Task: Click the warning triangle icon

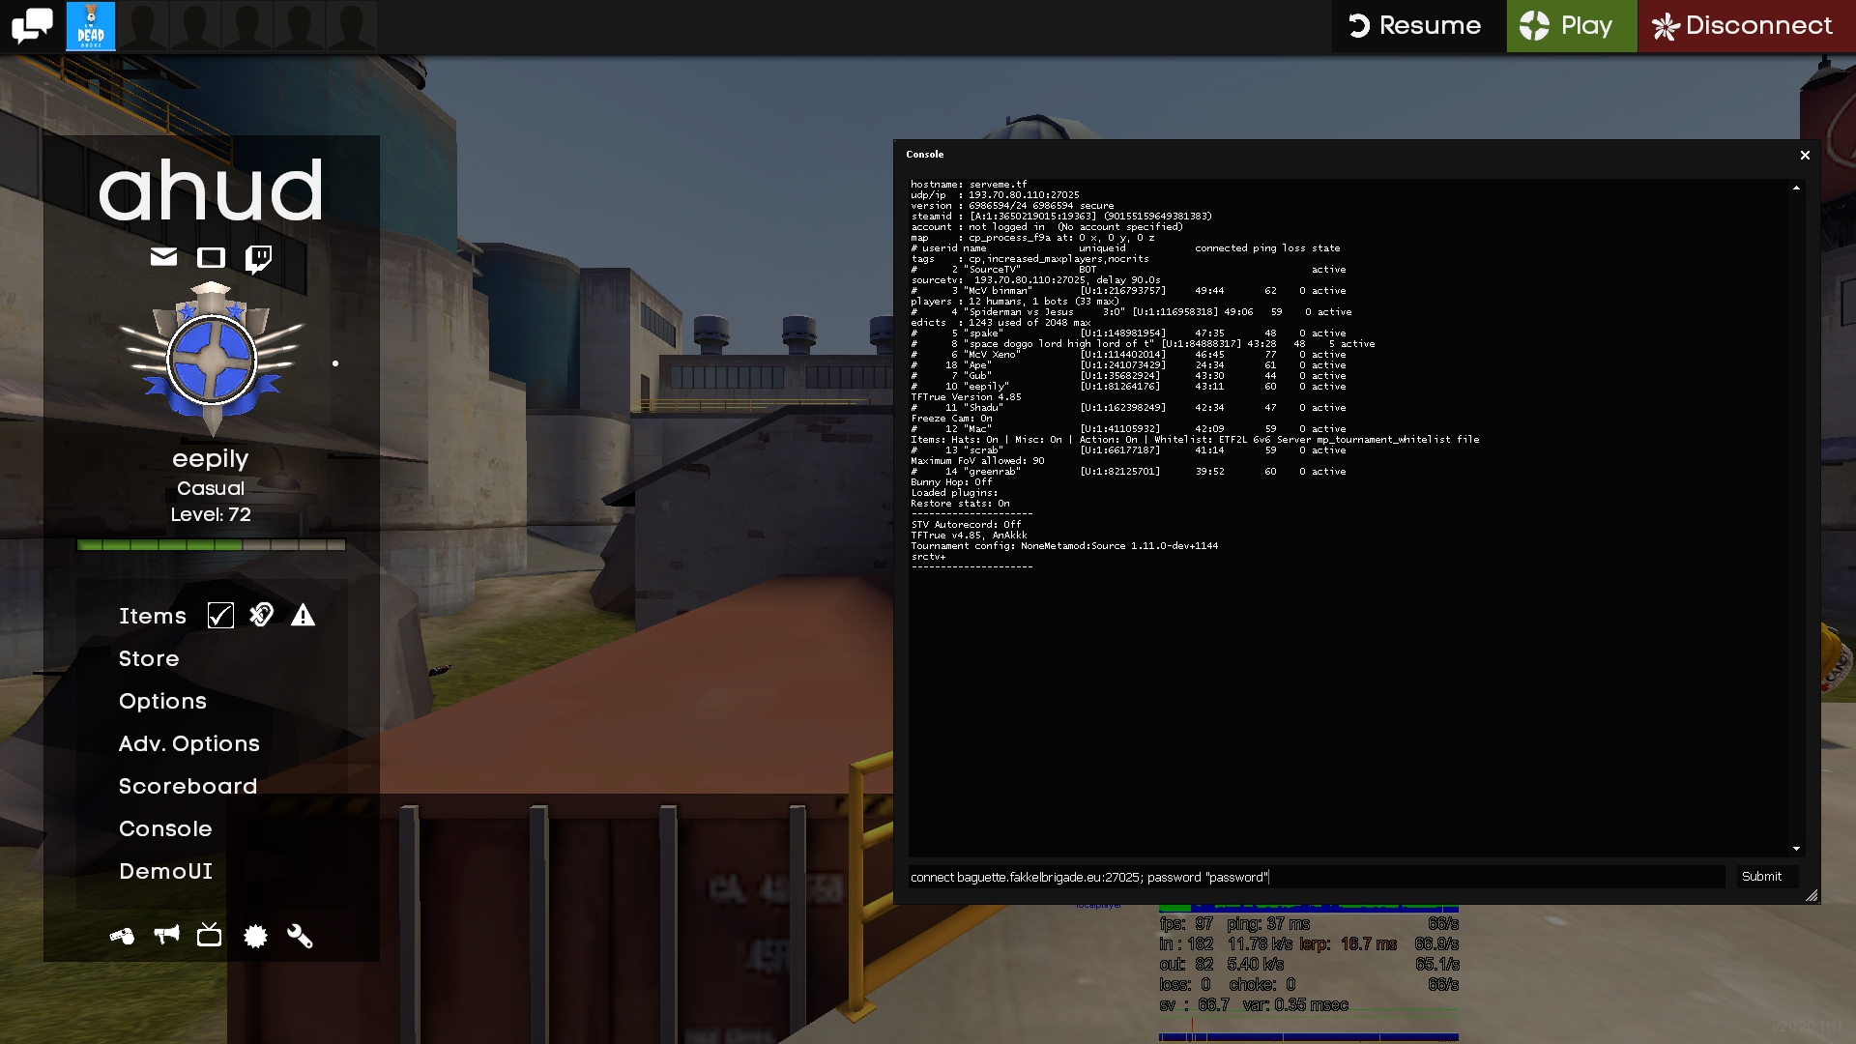Action: point(304,615)
